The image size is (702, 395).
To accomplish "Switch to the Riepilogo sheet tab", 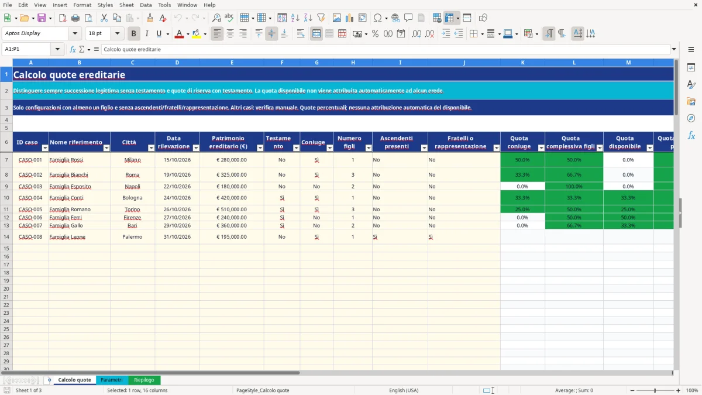I will click(144, 380).
